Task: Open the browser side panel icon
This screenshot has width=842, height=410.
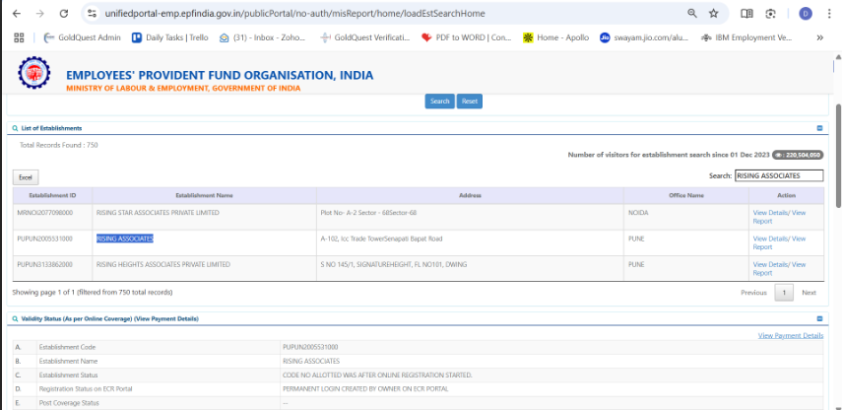Action: (x=746, y=14)
